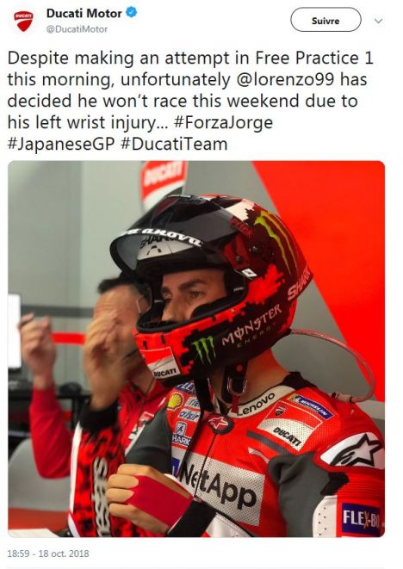Open the #DucatiTeam hashtag
The height and width of the screenshot is (569, 403).
(x=174, y=144)
